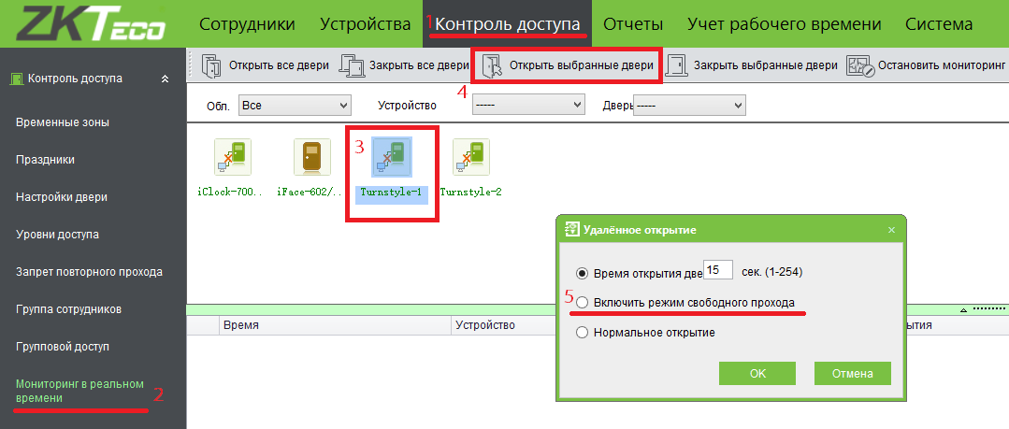Select the iClock-700 door icon

(x=232, y=157)
